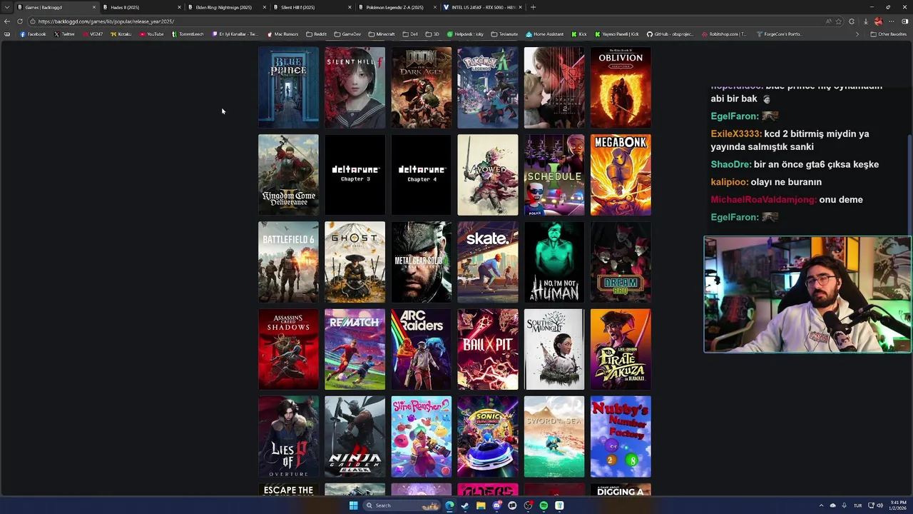The image size is (913, 514).
Task: Open the Silent Hill f game cover
Action: (x=355, y=88)
